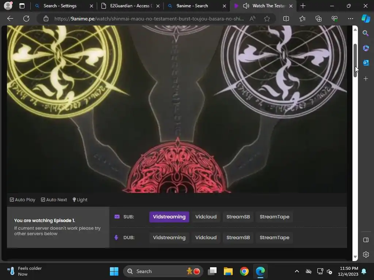Open sidebar search tool
The image size is (374, 280).
click(366, 33)
